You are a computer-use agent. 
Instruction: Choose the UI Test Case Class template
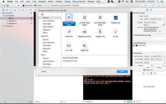[85, 20]
